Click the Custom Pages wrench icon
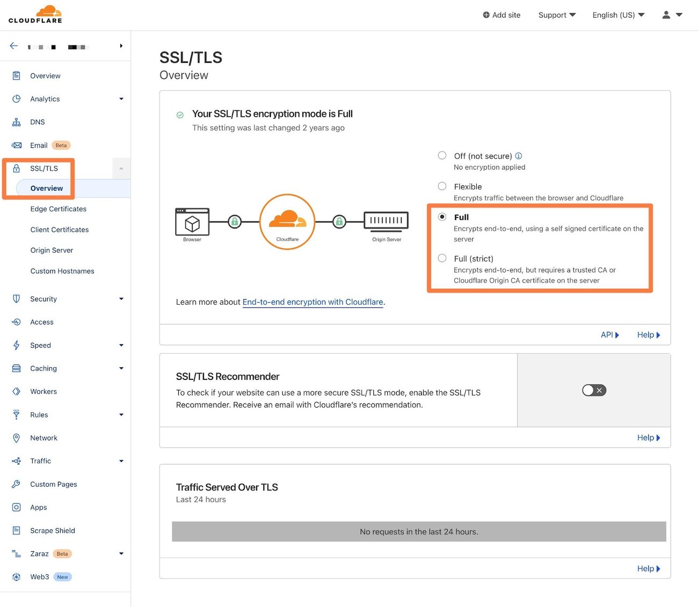Screen dimensions: 698x607 point(16,484)
